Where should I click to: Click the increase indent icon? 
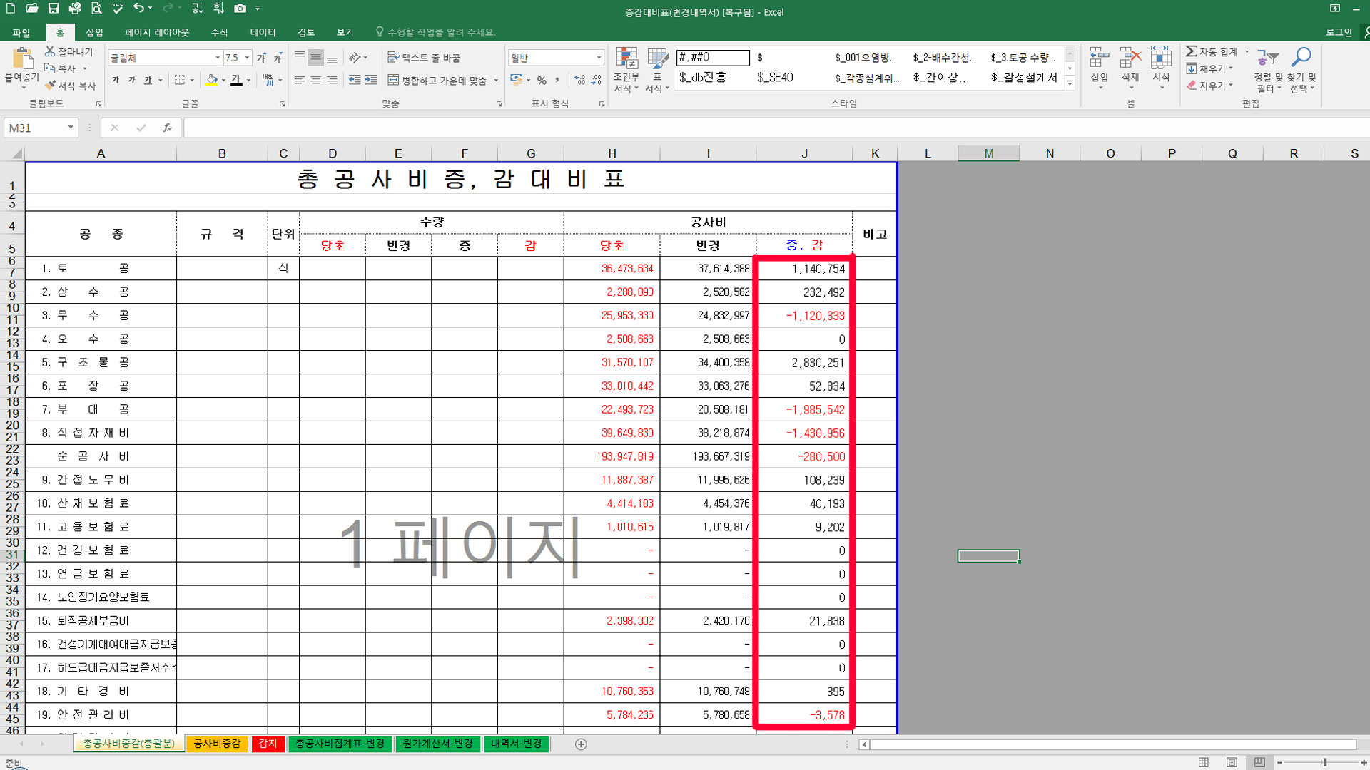pyautogui.click(x=370, y=81)
